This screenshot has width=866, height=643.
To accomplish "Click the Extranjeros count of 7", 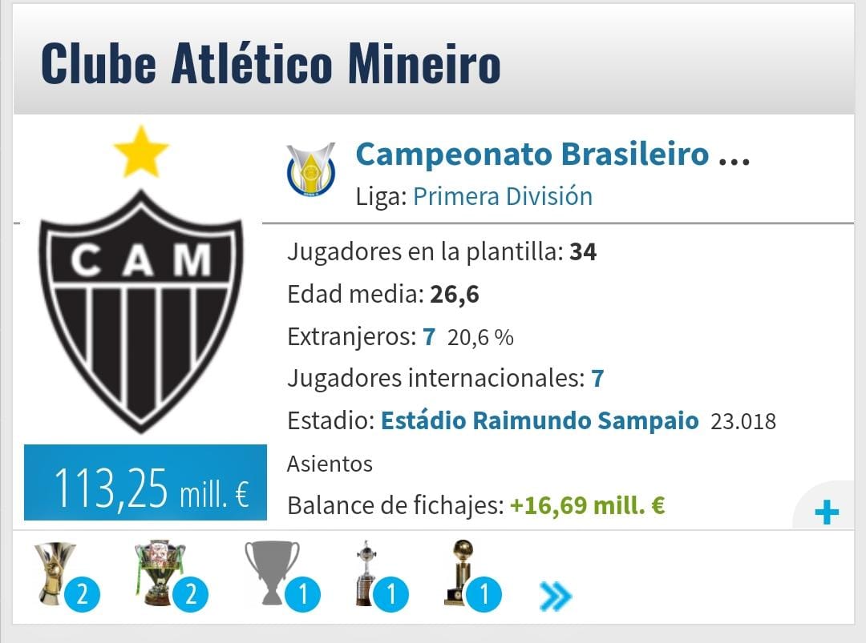I will click(x=429, y=336).
